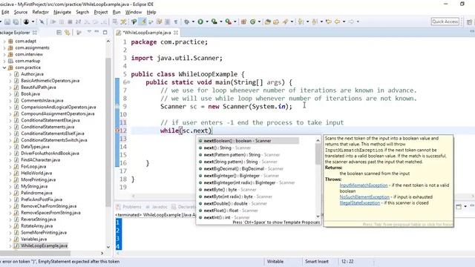Click the Search flashlight icon
Screen dimensions: 475x267
(x=285, y=22)
